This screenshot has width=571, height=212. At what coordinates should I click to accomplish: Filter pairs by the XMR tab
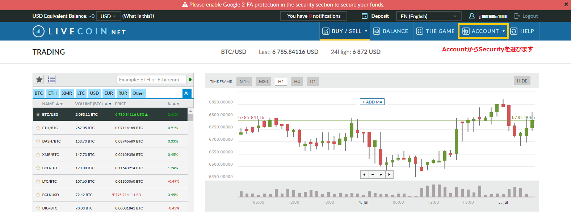click(x=67, y=93)
